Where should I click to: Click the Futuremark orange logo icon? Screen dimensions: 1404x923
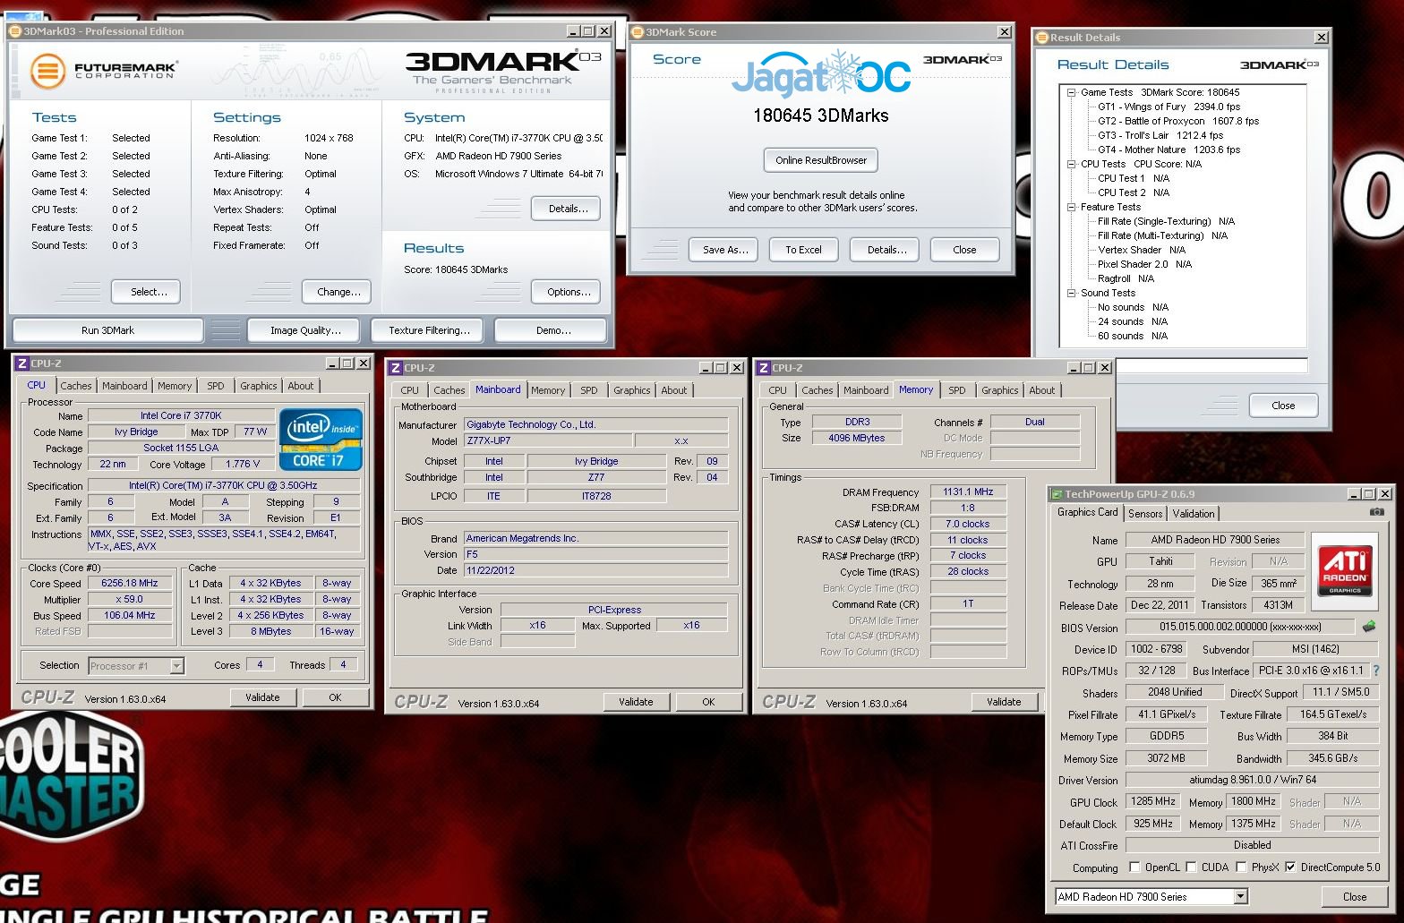coord(47,71)
